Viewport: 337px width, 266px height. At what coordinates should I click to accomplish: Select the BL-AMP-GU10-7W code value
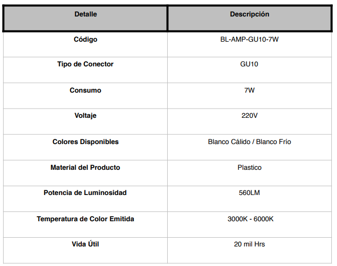coord(250,39)
